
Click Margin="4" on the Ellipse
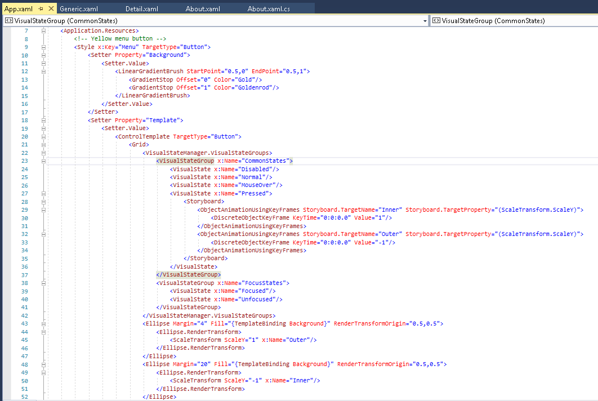[190, 323]
